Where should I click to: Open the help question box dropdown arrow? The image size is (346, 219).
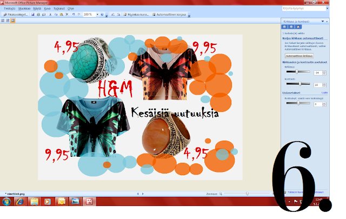(327, 9)
